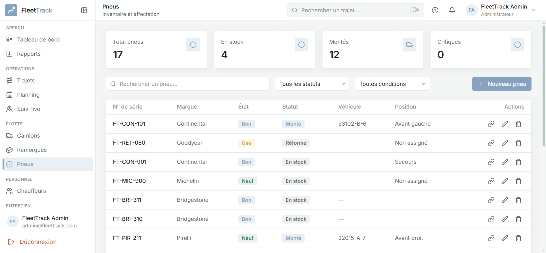Click the Statut column header
The height and width of the screenshot is (253, 546).
(x=290, y=107)
